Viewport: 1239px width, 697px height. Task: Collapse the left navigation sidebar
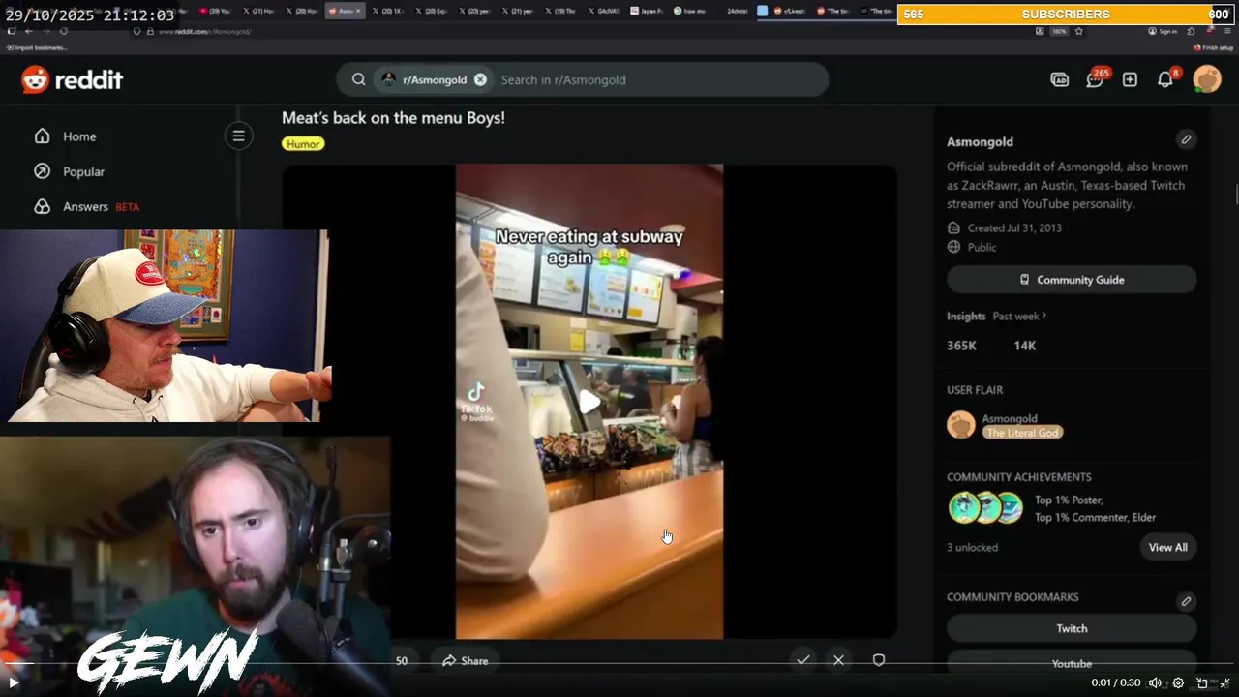[238, 136]
